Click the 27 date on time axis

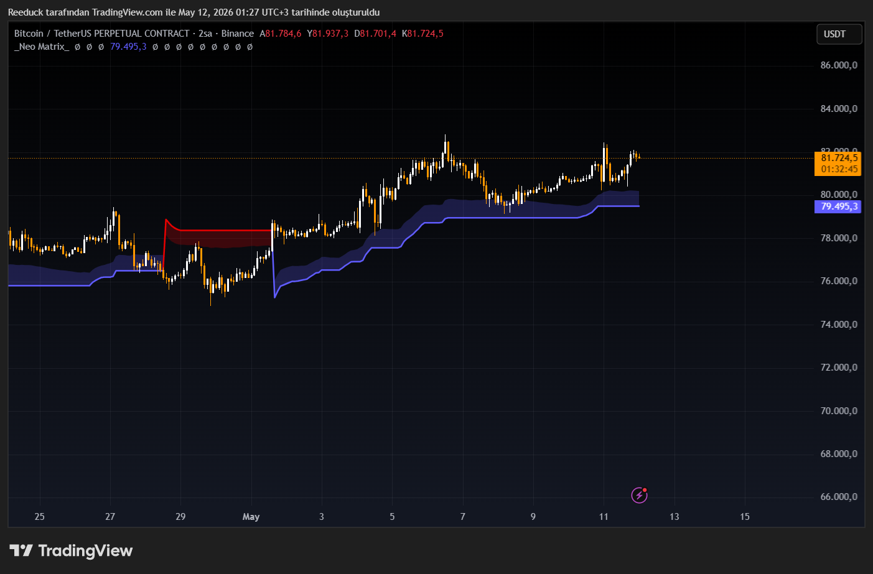[110, 517]
